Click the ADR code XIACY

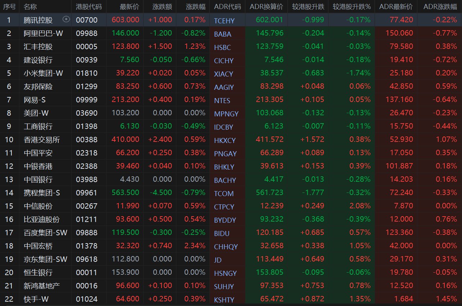coord(223,74)
